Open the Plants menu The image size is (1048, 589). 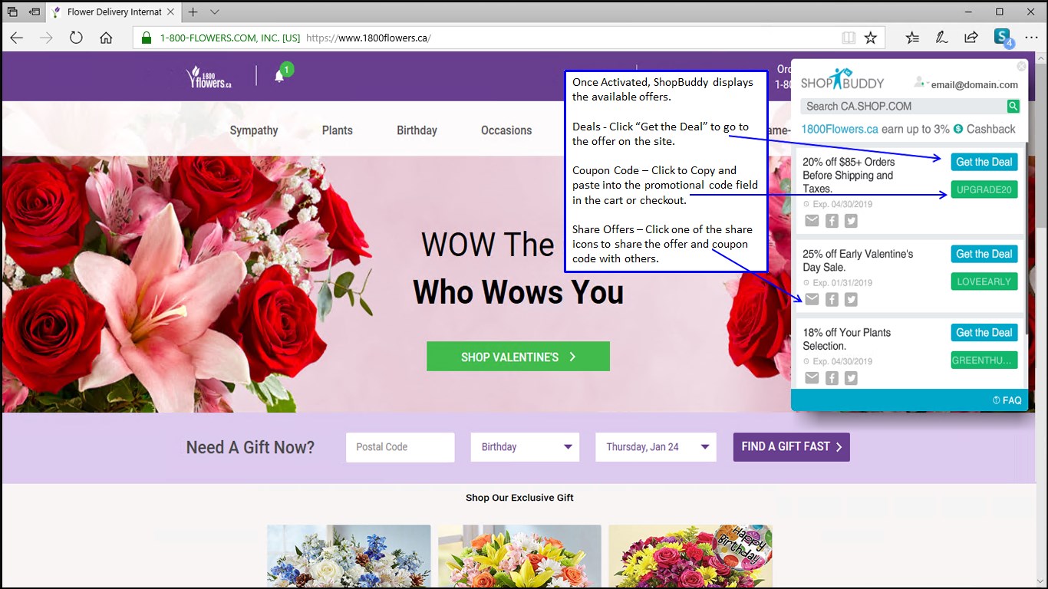(338, 130)
